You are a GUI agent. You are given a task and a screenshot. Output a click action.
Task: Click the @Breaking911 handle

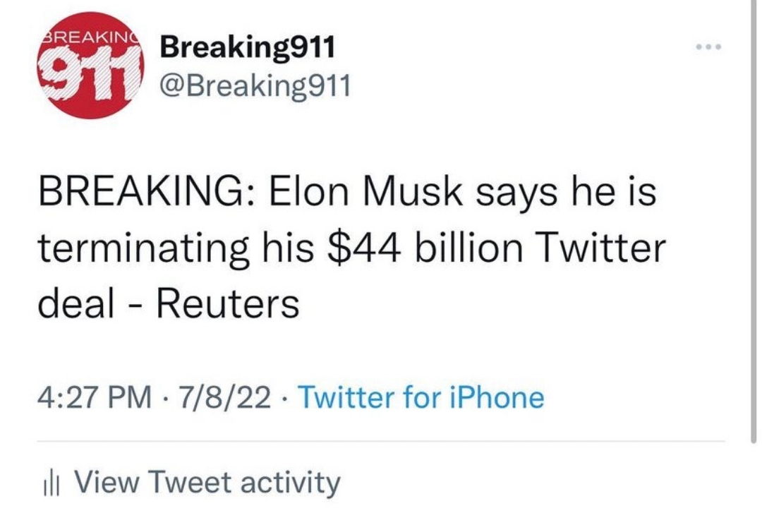click(255, 86)
